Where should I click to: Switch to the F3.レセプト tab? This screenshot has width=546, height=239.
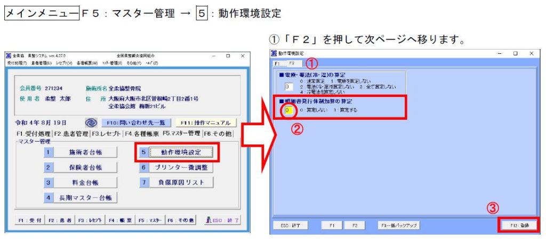tap(106, 133)
